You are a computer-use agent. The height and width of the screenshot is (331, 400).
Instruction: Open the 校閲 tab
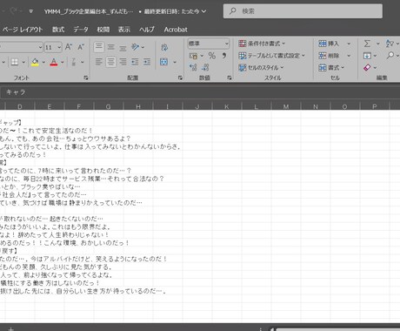coord(103,30)
